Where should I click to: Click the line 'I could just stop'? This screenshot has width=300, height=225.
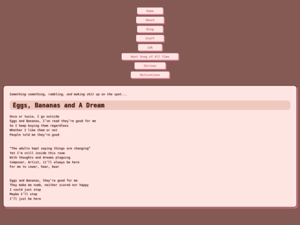(25, 189)
